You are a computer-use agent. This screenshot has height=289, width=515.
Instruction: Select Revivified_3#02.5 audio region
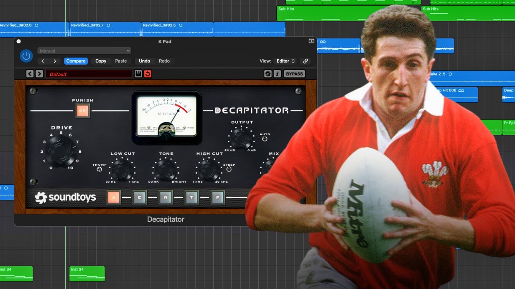177,29
